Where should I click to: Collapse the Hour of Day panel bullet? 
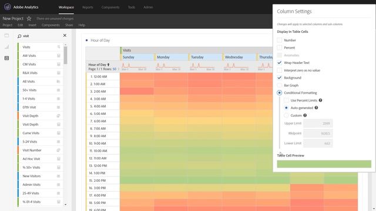point(87,40)
